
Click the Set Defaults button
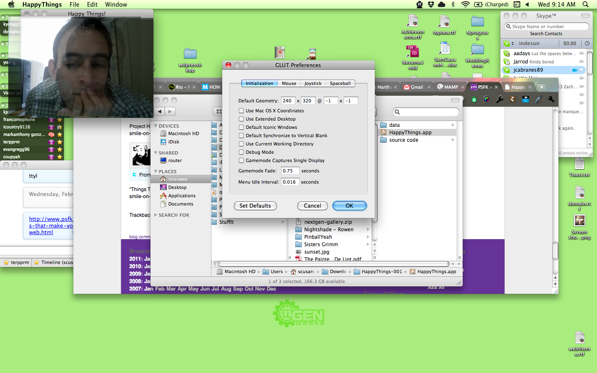tap(255, 206)
